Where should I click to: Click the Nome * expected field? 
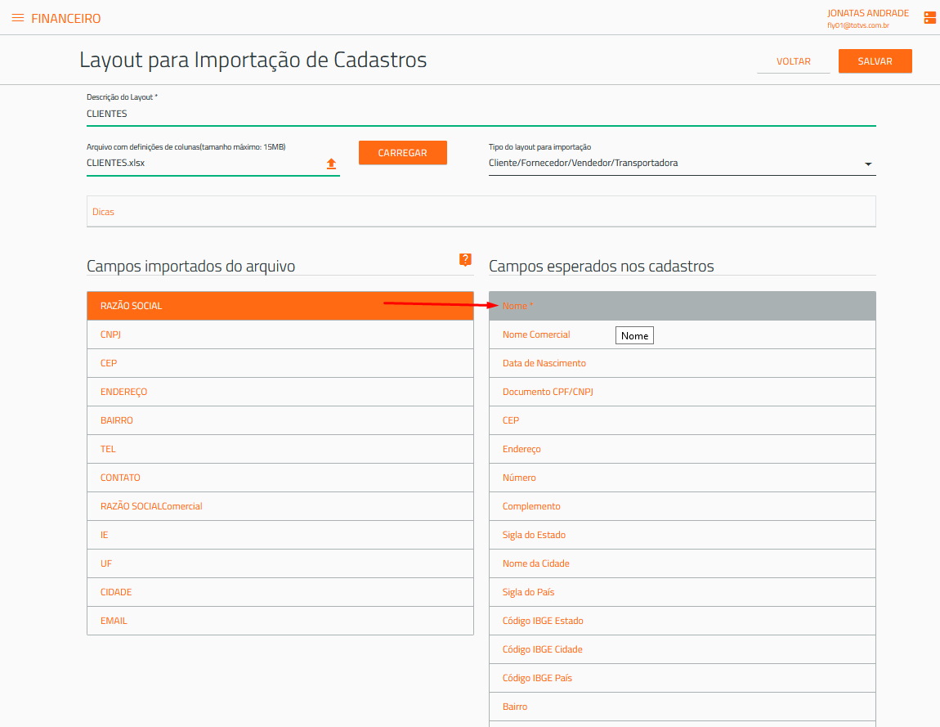pyautogui.click(x=683, y=306)
